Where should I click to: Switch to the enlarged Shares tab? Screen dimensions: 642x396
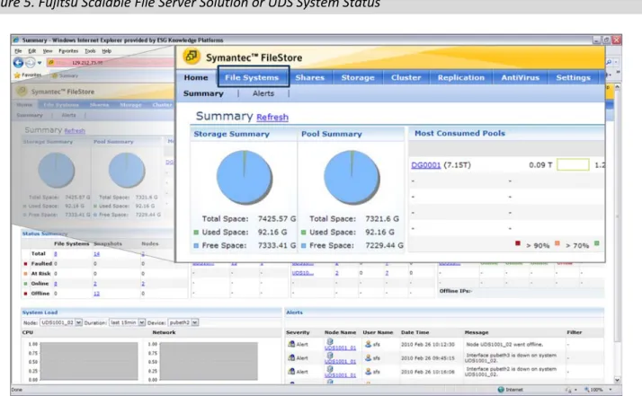tap(310, 77)
